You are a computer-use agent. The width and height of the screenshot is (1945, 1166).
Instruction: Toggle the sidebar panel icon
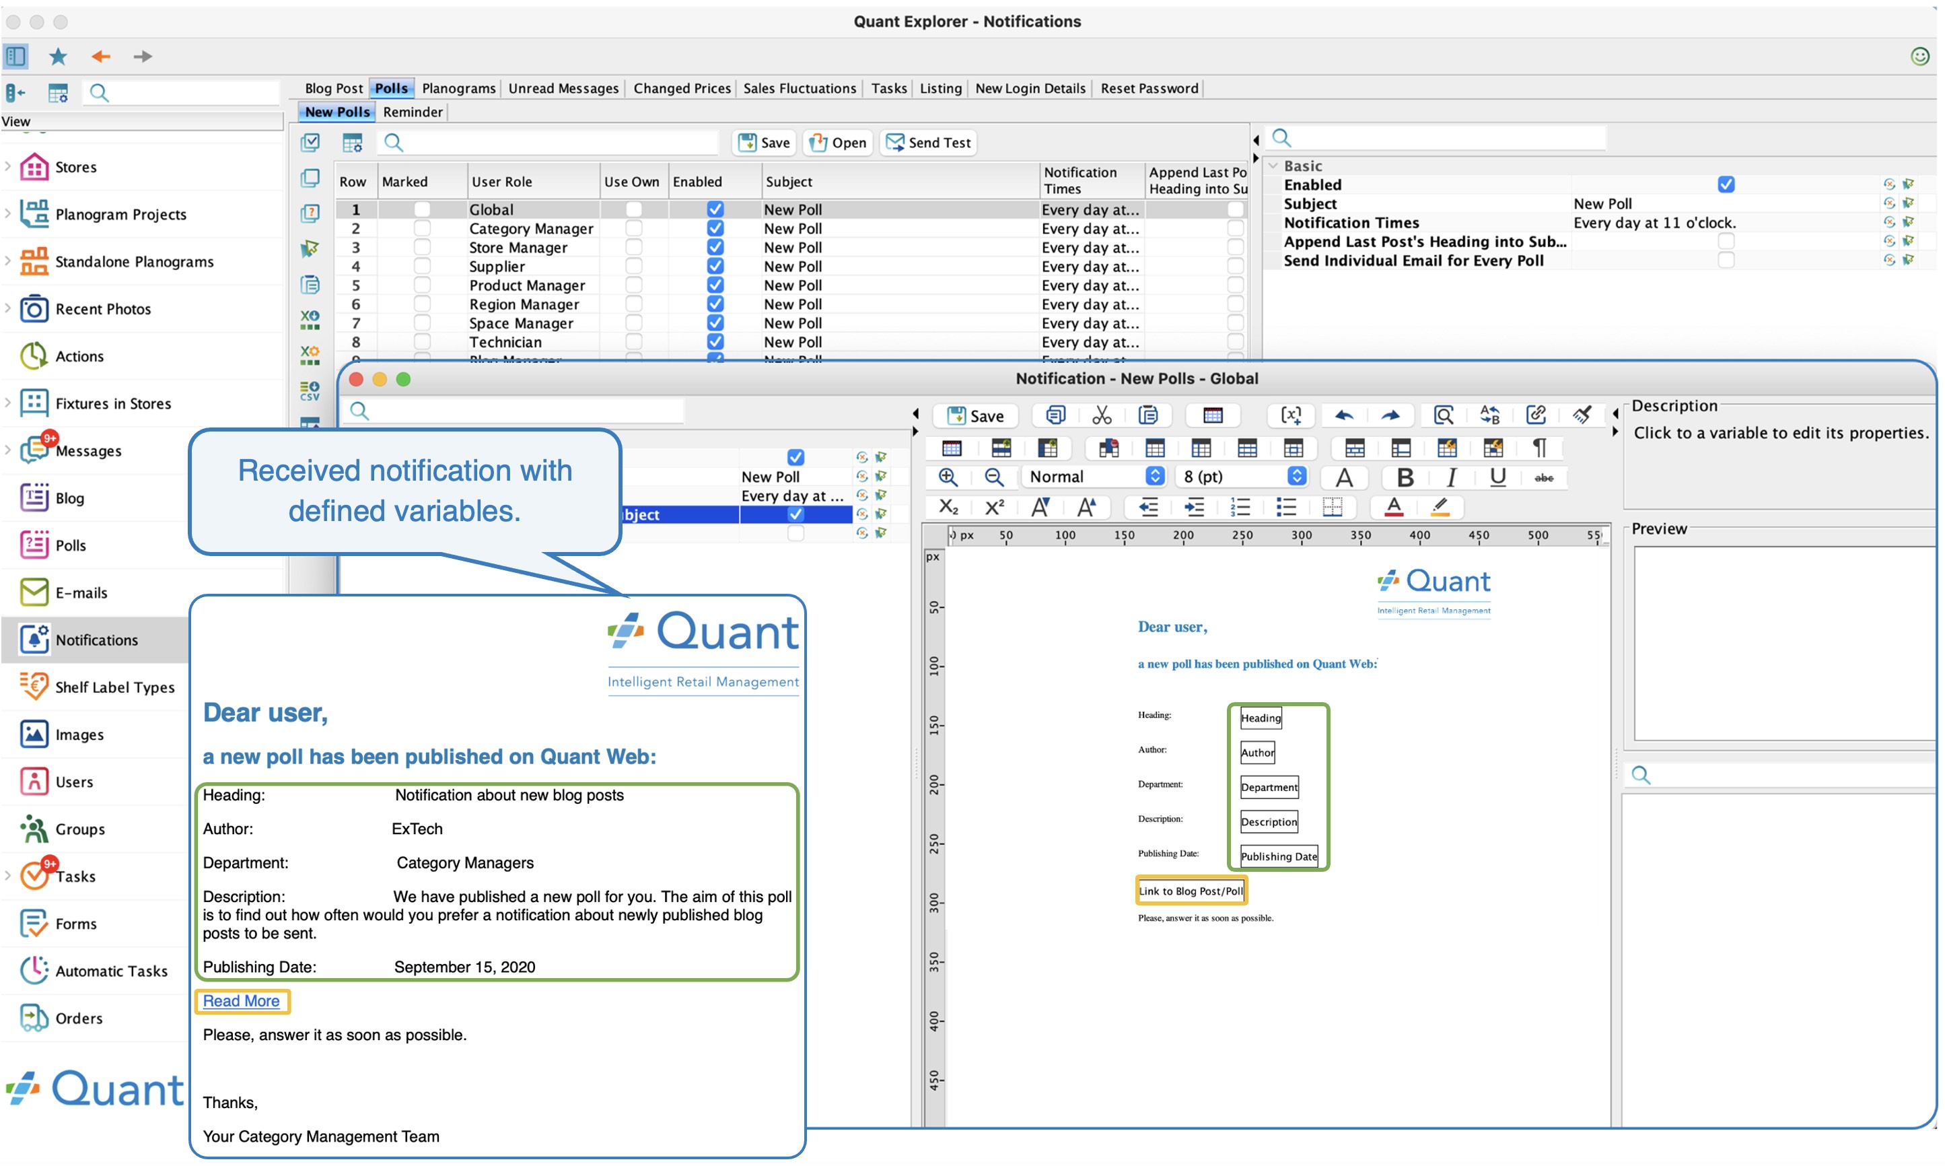point(15,57)
